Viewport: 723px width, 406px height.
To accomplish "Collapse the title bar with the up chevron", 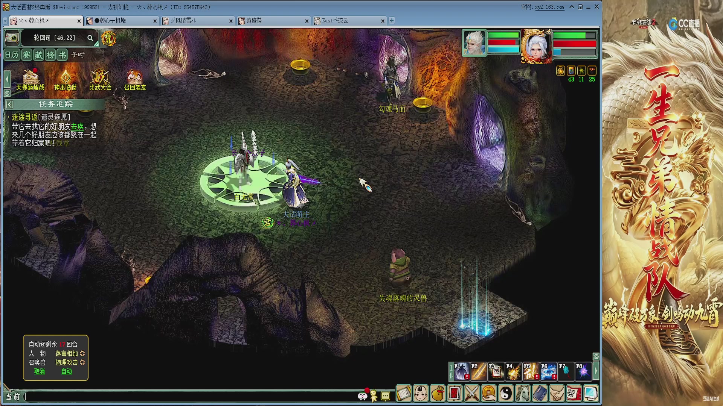I will tap(572, 7).
